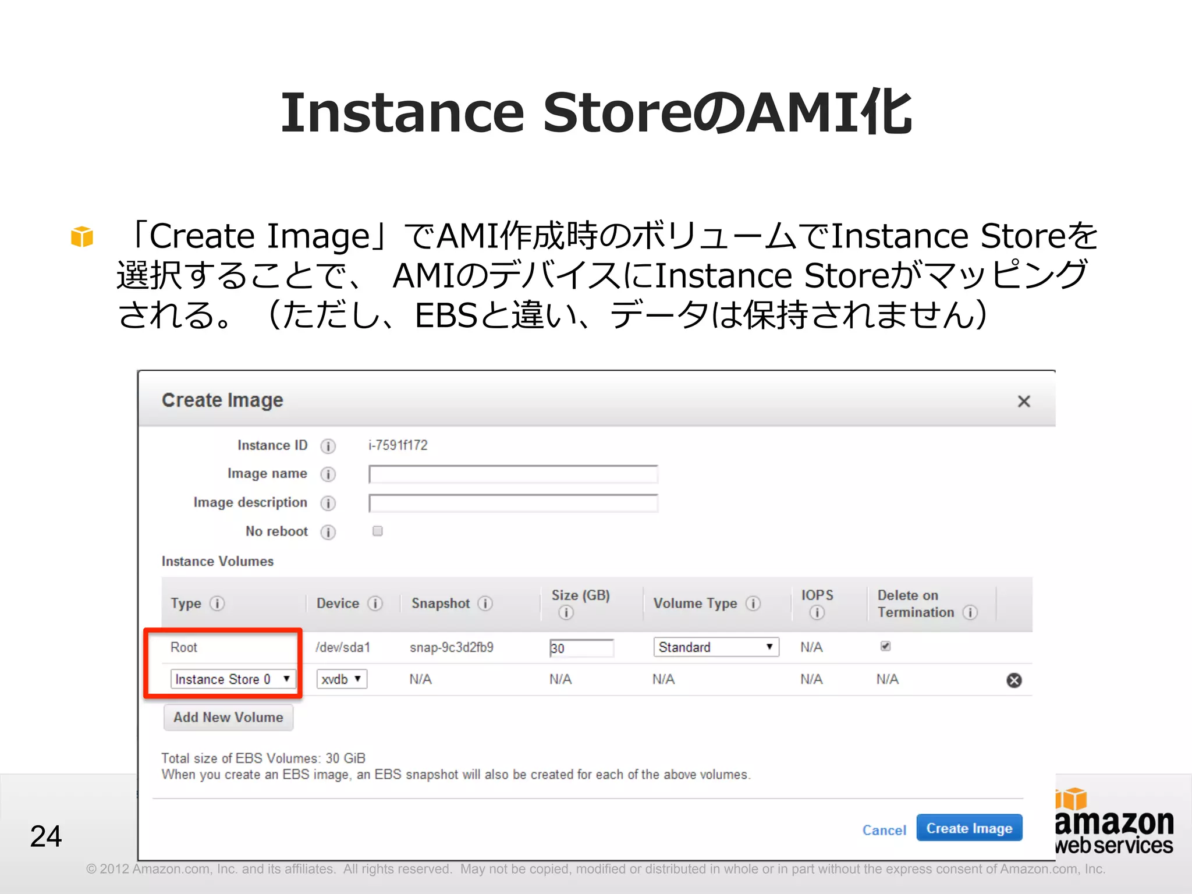Viewport: 1192px width, 894px height.
Task: Click the Instance Volumes section heading
Action: [x=218, y=561]
